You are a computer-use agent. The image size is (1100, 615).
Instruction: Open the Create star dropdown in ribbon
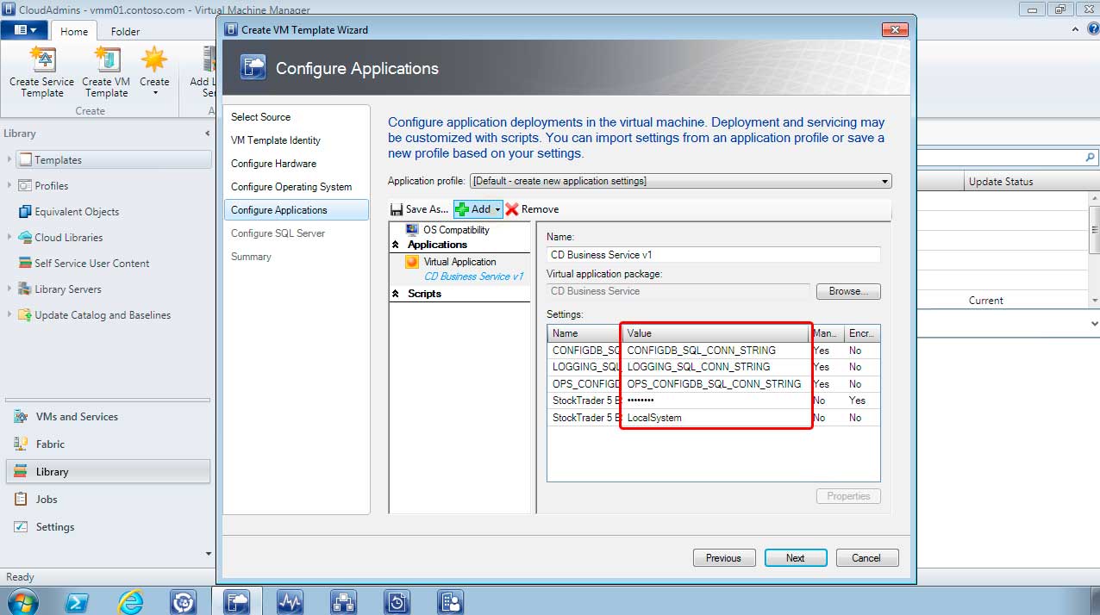point(154,71)
